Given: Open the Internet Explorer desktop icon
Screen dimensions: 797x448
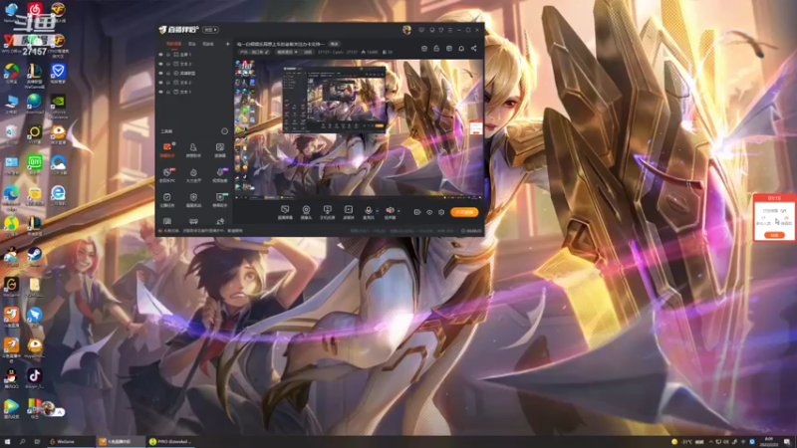Looking at the screenshot, I should (x=58, y=195).
